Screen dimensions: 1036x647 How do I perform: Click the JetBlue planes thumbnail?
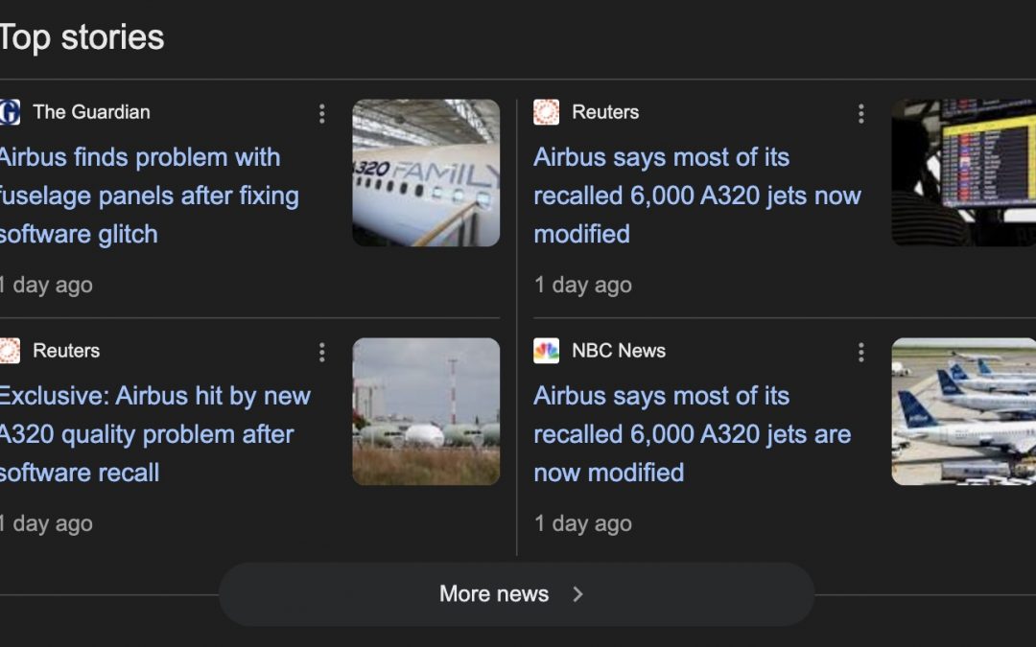click(963, 411)
